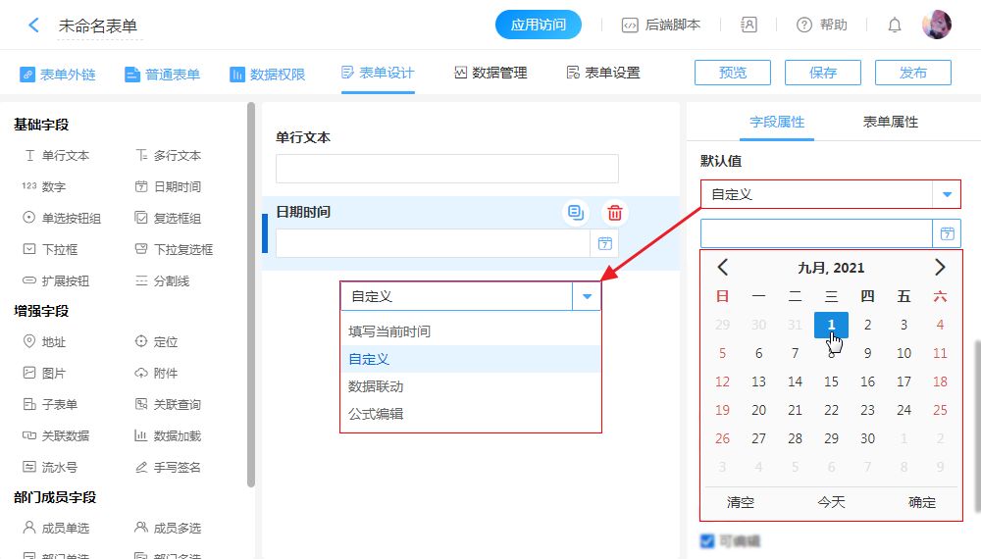Go to next month in calendar
Viewport: 981px width, 559px height.
pyautogui.click(x=939, y=267)
